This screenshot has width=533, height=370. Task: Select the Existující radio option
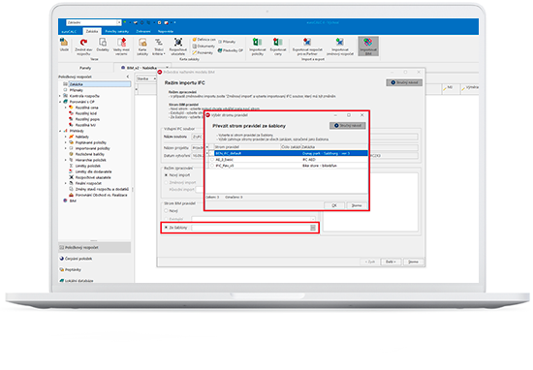pos(167,219)
